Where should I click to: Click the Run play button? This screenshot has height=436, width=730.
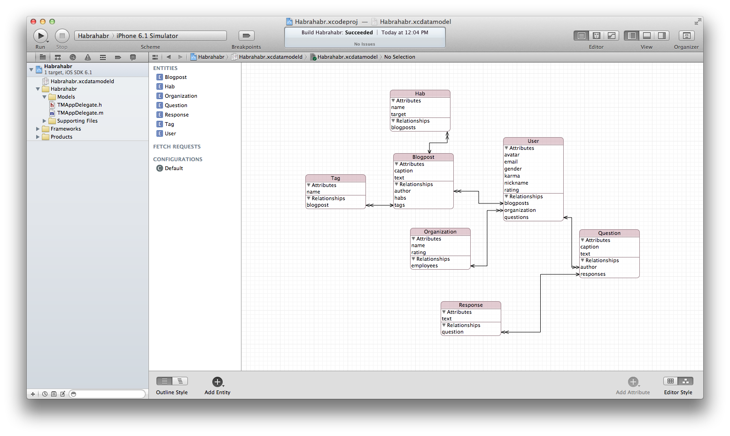(x=41, y=36)
